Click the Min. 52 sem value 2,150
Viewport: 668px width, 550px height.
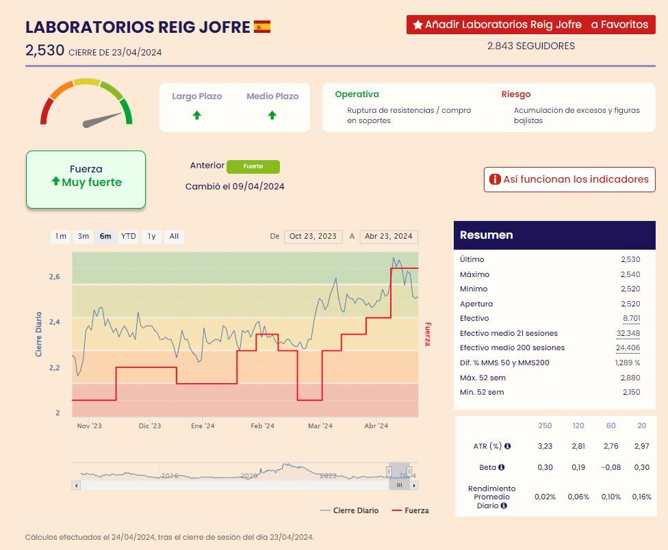[x=631, y=392]
